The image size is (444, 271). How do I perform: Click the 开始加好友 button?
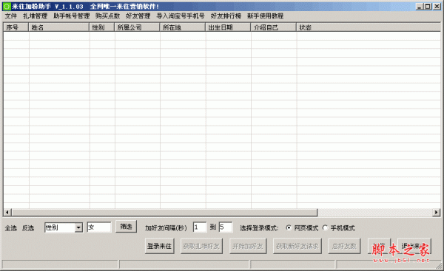click(x=248, y=246)
